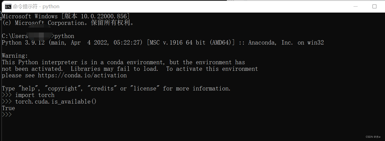Image resolution: width=385 pixels, height=141 pixels.
Task: Click the torch.cuda.is_available() command
Action: 56,102
